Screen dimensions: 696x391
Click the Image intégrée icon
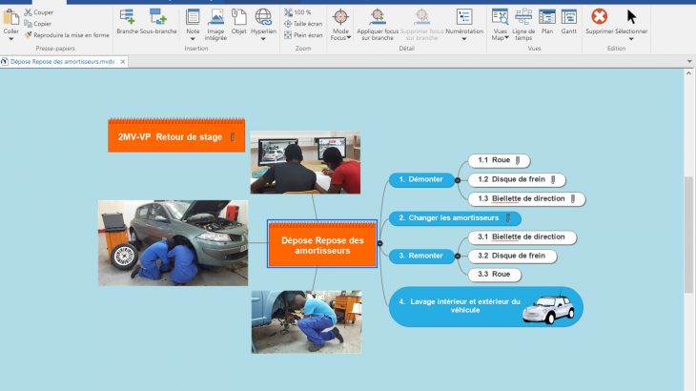click(x=215, y=17)
